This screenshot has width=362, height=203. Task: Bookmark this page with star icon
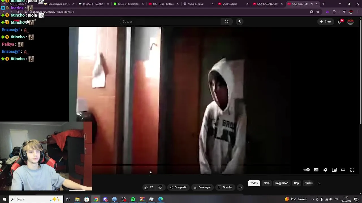tap(318, 12)
